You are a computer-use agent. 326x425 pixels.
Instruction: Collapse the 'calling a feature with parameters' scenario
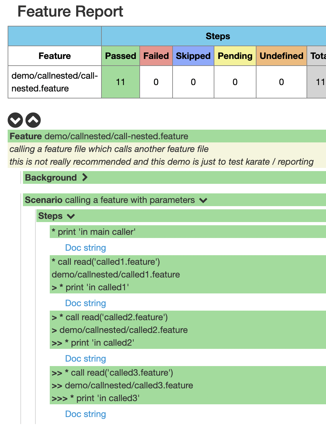click(203, 200)
